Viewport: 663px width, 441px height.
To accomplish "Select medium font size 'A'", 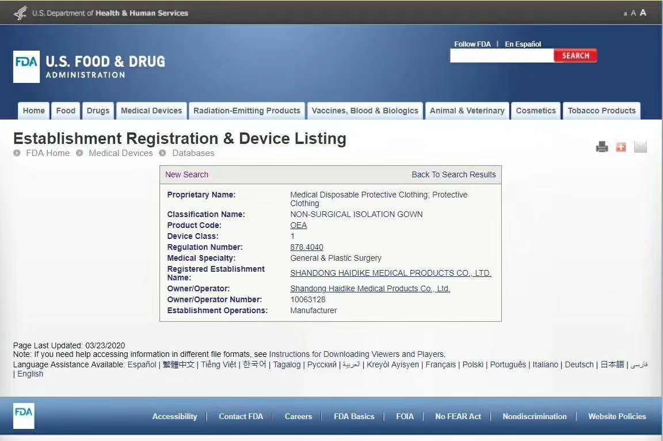I will pos(633,13).
